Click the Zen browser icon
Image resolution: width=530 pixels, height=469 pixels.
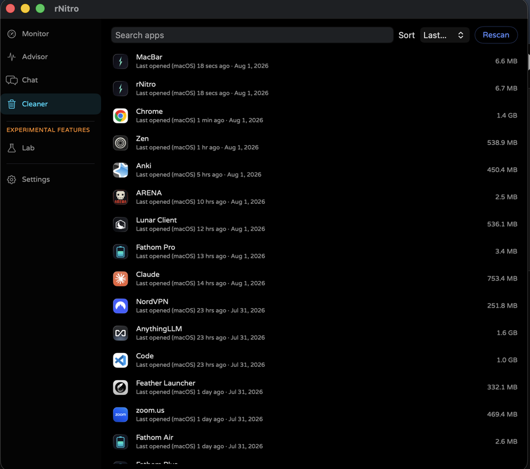[x=120, y=143]
